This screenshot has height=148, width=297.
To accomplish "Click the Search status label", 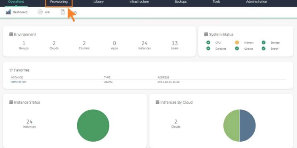I will pos(274,49).
